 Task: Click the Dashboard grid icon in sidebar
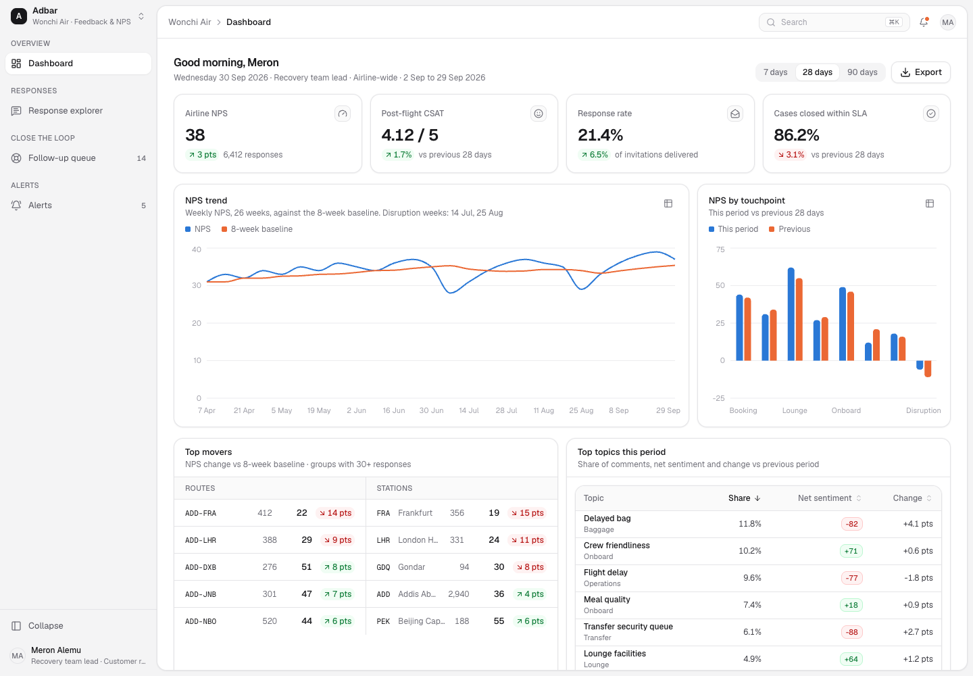(16, 64)
